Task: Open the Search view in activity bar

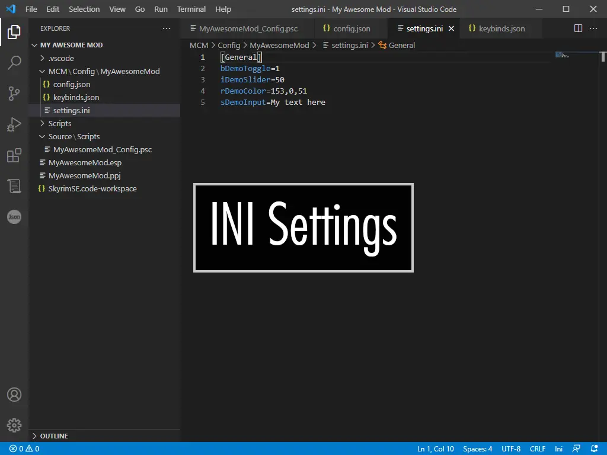Action: 14,63
